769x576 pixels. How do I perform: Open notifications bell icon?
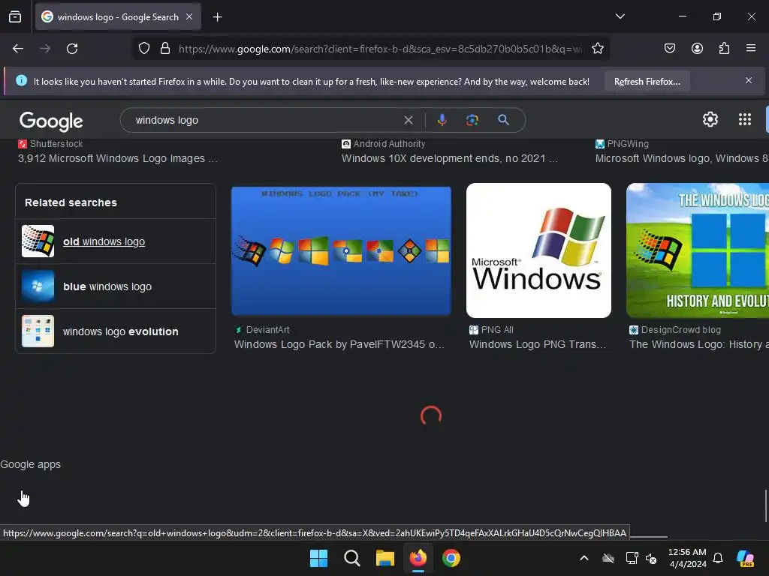coord(717,558)
